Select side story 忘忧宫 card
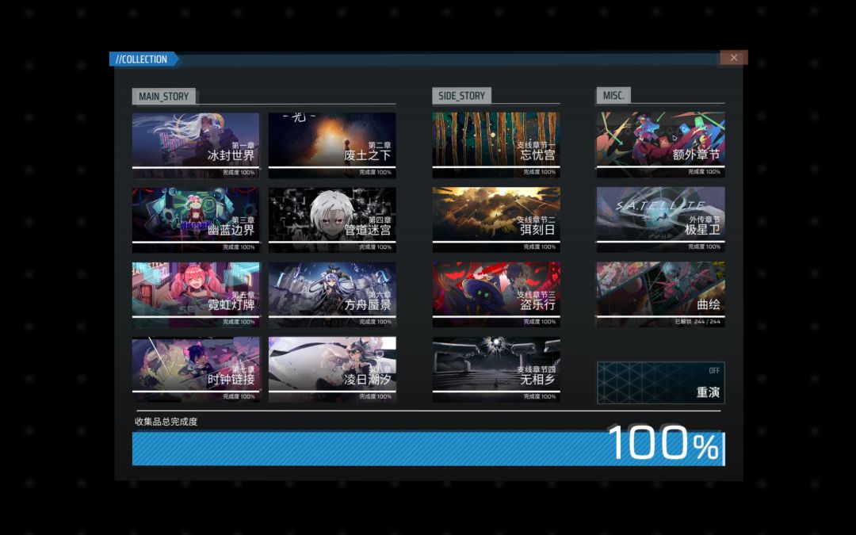 click(496, 145)
